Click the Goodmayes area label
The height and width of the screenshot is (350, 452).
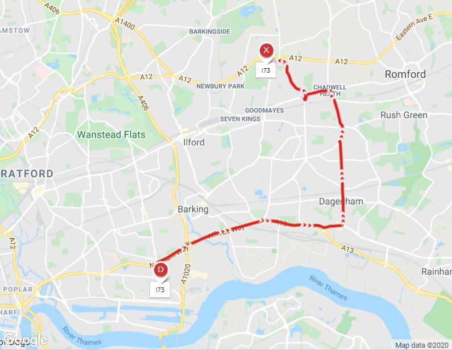click(264, 110)
